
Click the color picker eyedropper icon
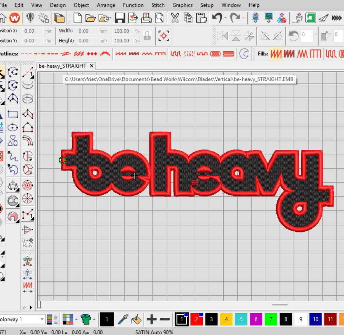click(123, 319)
